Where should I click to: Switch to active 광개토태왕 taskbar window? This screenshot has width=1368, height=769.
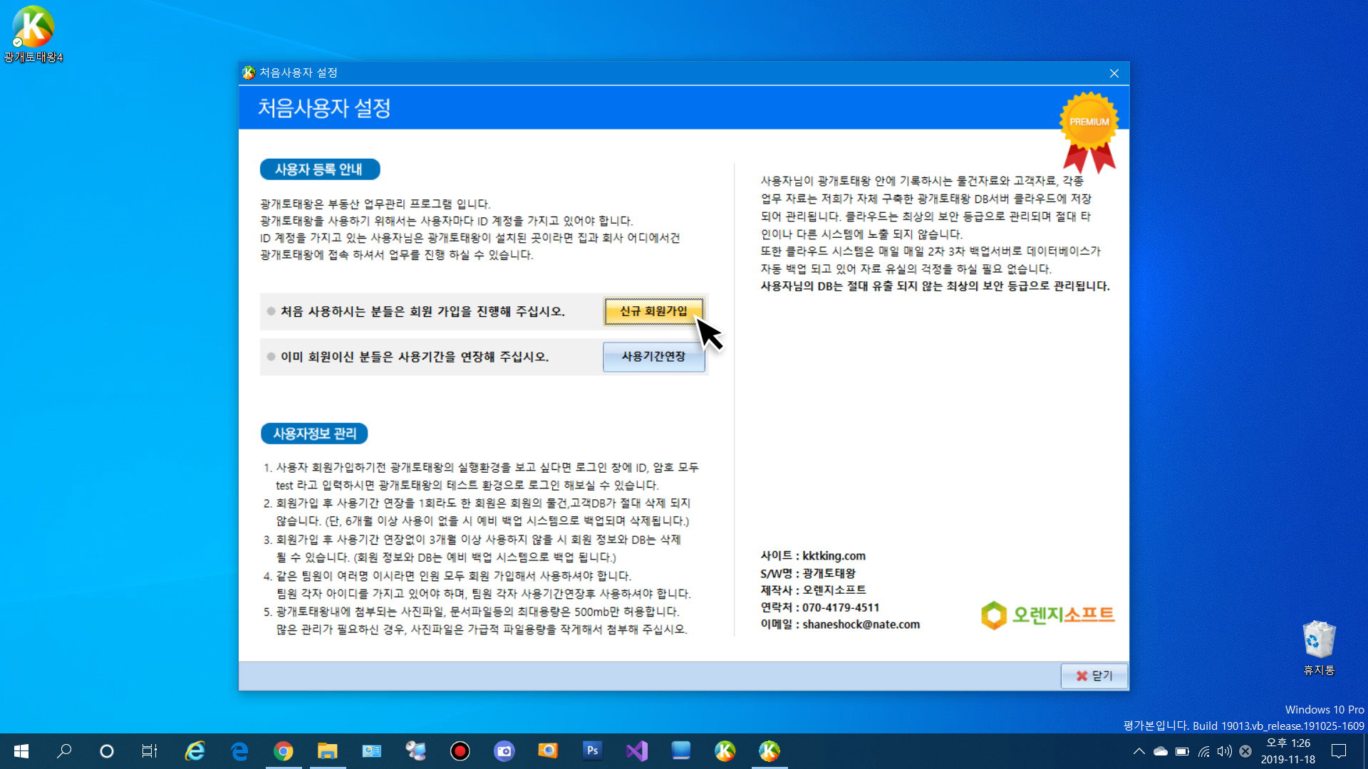point(769,750)
